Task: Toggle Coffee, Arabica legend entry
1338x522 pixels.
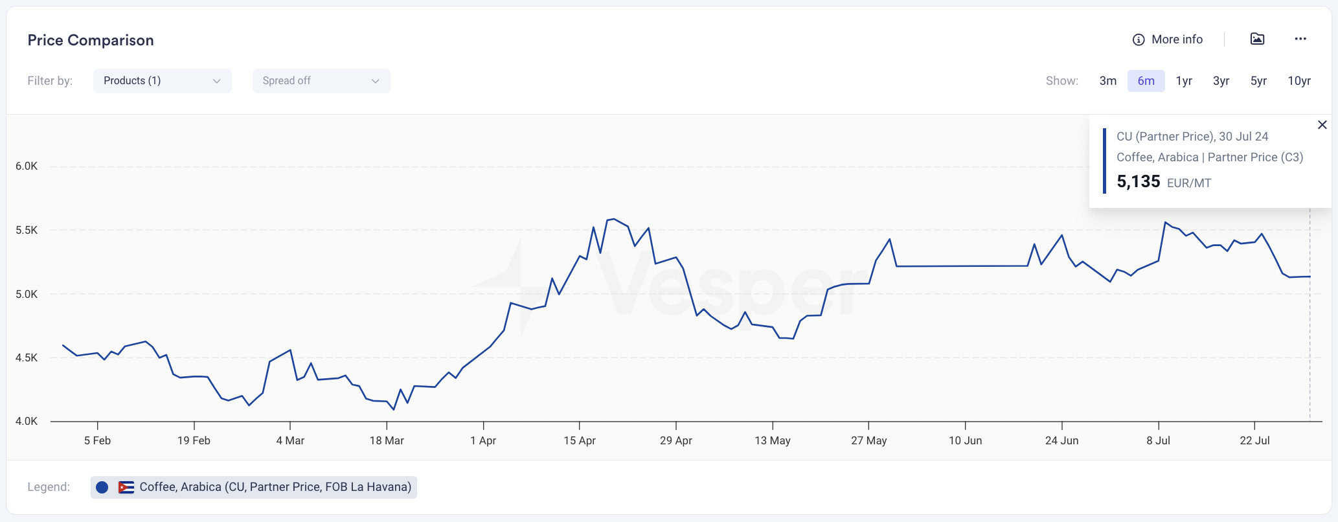Action: pos(254,487)
